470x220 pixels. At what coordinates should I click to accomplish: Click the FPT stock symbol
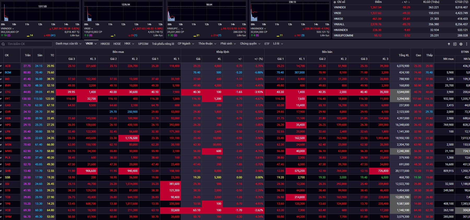click(x=8, y=99)
